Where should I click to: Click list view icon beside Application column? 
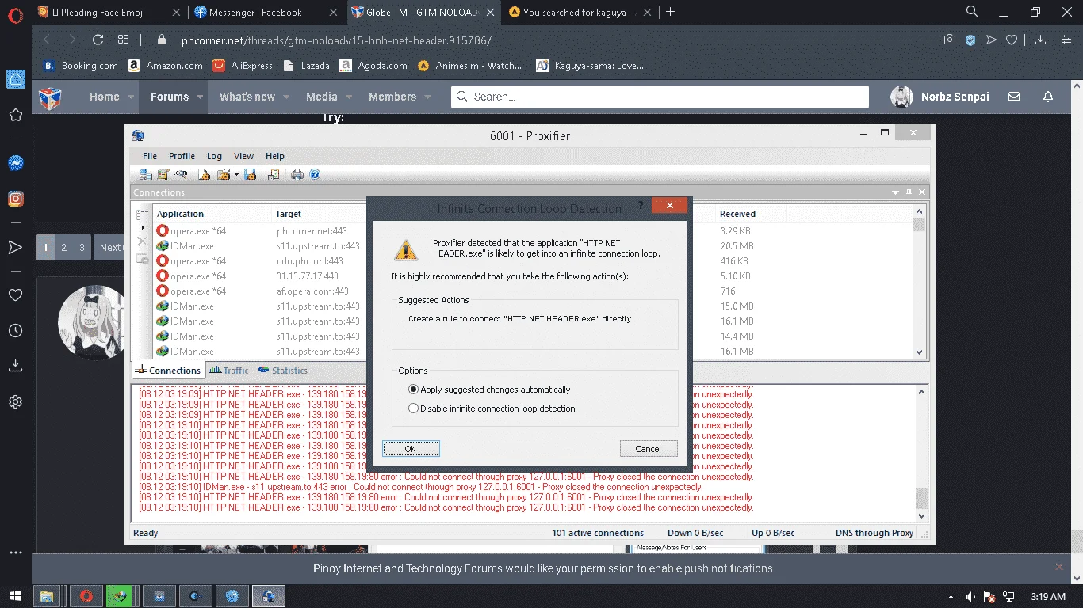[x=143, y=215]
